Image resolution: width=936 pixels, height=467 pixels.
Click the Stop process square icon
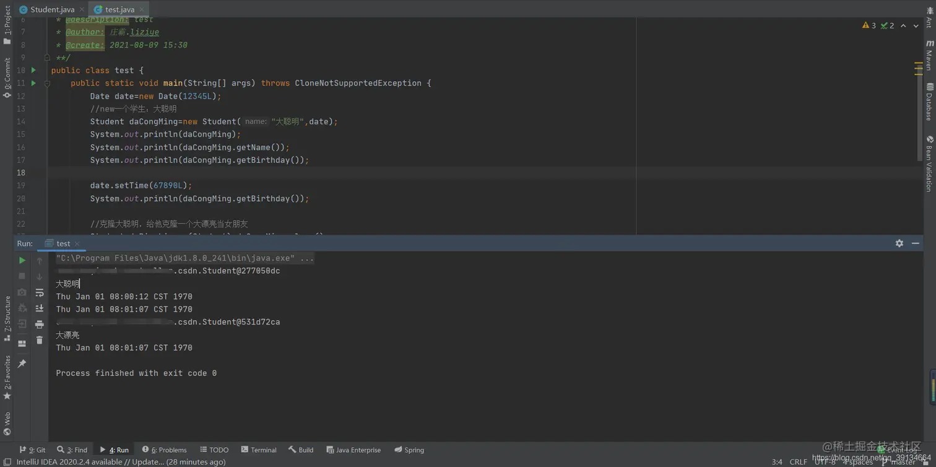coord(22,276)
